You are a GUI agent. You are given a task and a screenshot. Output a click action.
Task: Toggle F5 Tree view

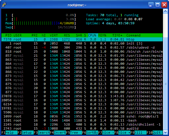tap(74, 133)
